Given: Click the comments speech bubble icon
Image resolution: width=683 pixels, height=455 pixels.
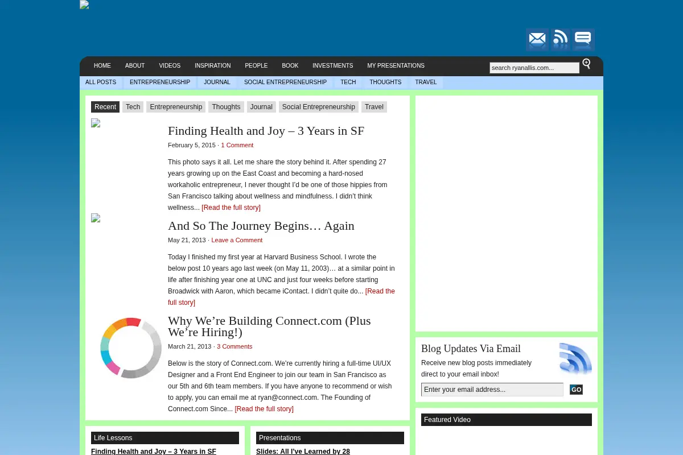Looking at the screenshot, I should coord(583,39).
